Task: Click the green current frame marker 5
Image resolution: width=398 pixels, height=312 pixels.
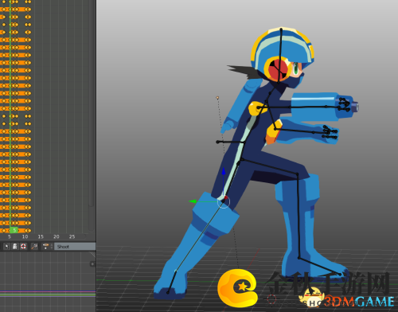Action: point(14,230)
